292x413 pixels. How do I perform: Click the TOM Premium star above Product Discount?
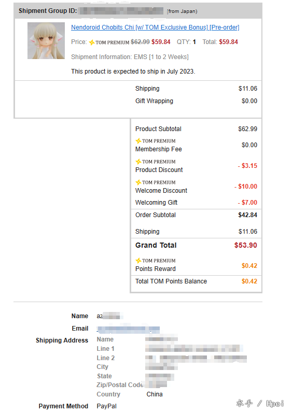tap(138, 162)
